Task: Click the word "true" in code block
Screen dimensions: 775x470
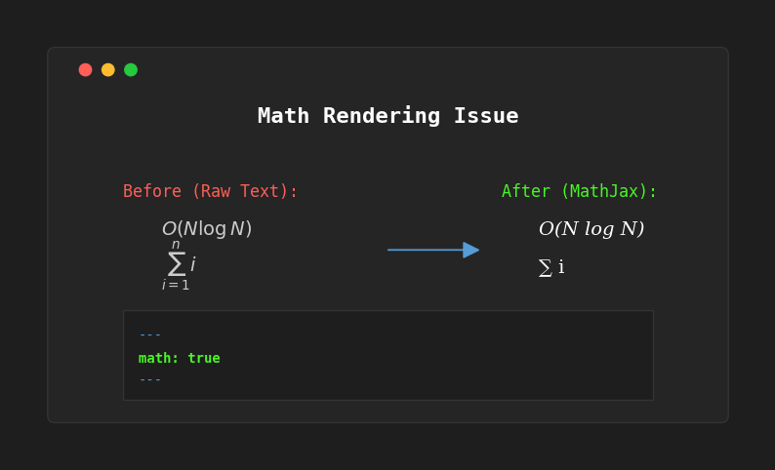Action: point(204,358)
